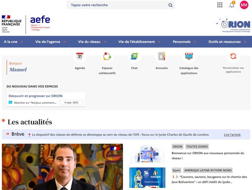Open the Espaces collaboratifs icon

click(x=107, y=56)
